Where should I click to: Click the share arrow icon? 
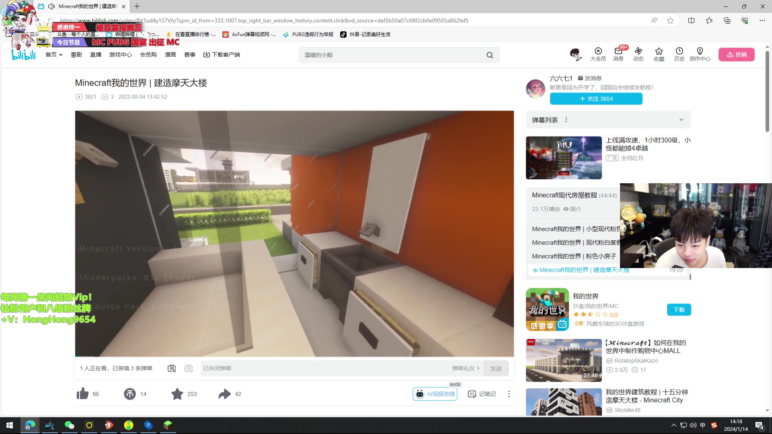[224, 394]
